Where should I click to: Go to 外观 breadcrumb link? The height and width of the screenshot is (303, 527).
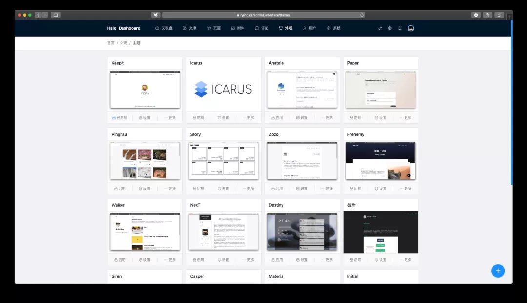point(123,43)
